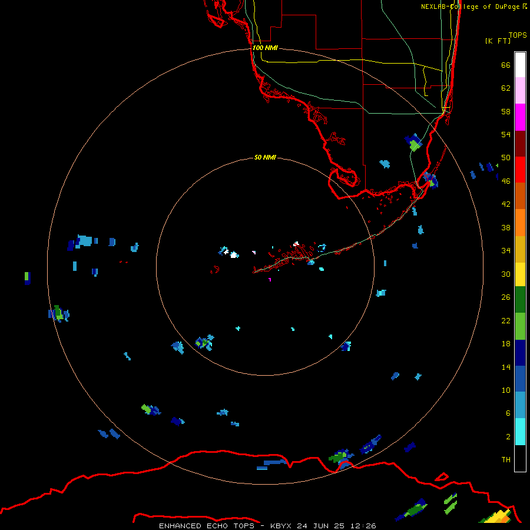Pick the magenta legend color block
Screen dimensions: 530x530
(x=520, y=117)
